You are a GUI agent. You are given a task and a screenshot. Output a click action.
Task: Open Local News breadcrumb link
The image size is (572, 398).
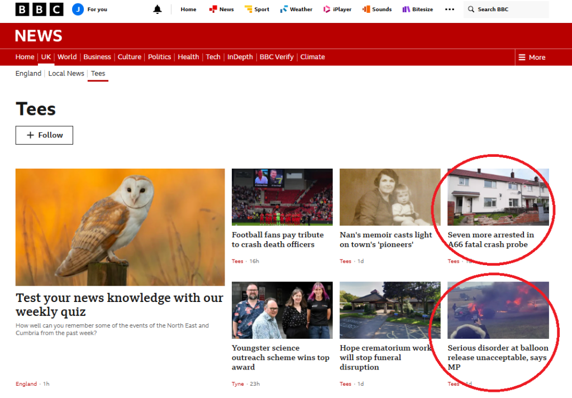pos(66,73)
